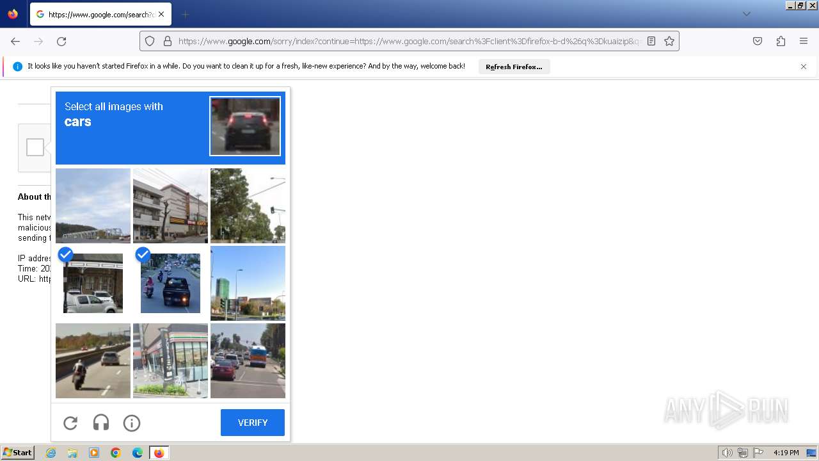Open tracking protection shield icon

pyautogui.click(x=150, y=41)
